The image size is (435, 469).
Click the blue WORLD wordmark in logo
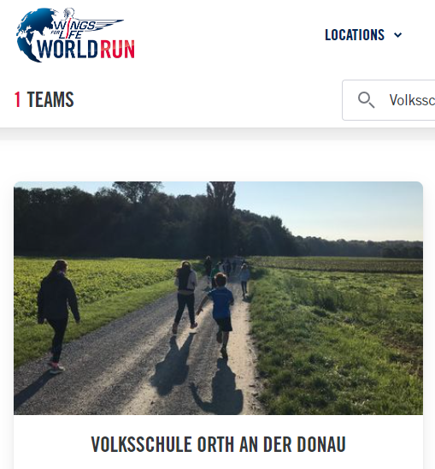click(68, 50)
